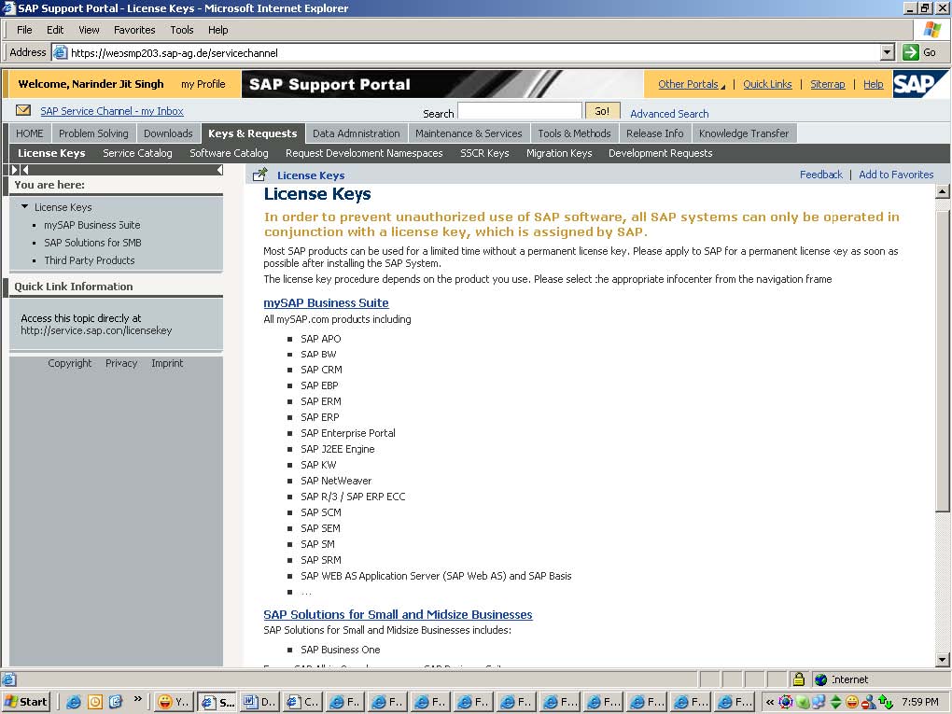Viewport: 952px width, 714px height.
Task: Open mySAP Business Suite in navigation tree
Action: click(92, 225)
